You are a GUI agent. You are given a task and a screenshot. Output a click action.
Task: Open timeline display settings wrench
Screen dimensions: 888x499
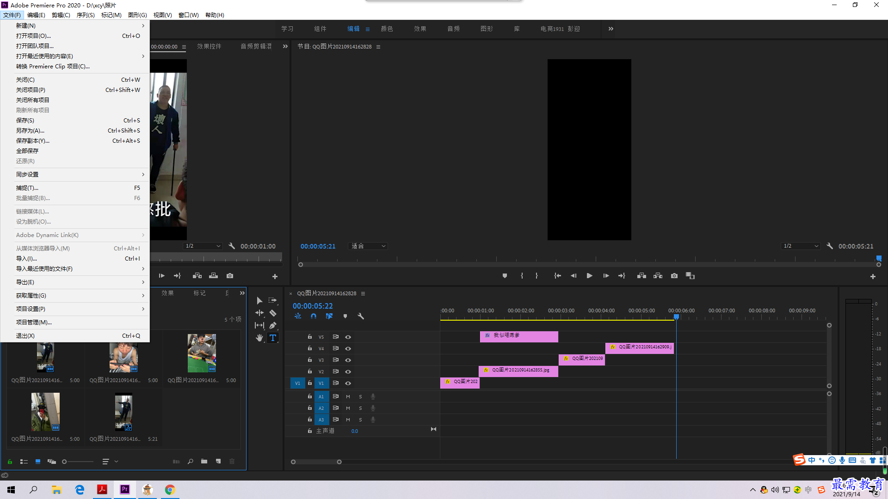click(361, 316)
